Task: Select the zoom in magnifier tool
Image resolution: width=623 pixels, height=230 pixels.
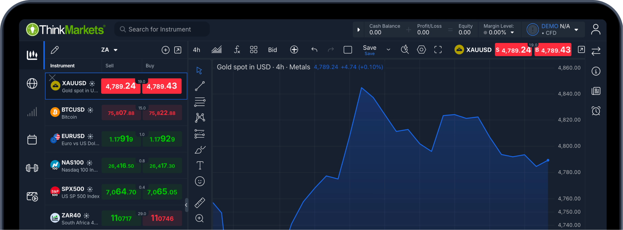Action: pyautogui.click(x=200, y=218)
